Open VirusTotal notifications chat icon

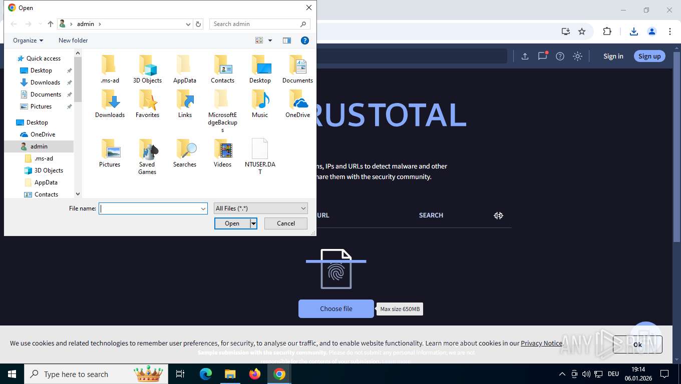[x=542, y=56]
